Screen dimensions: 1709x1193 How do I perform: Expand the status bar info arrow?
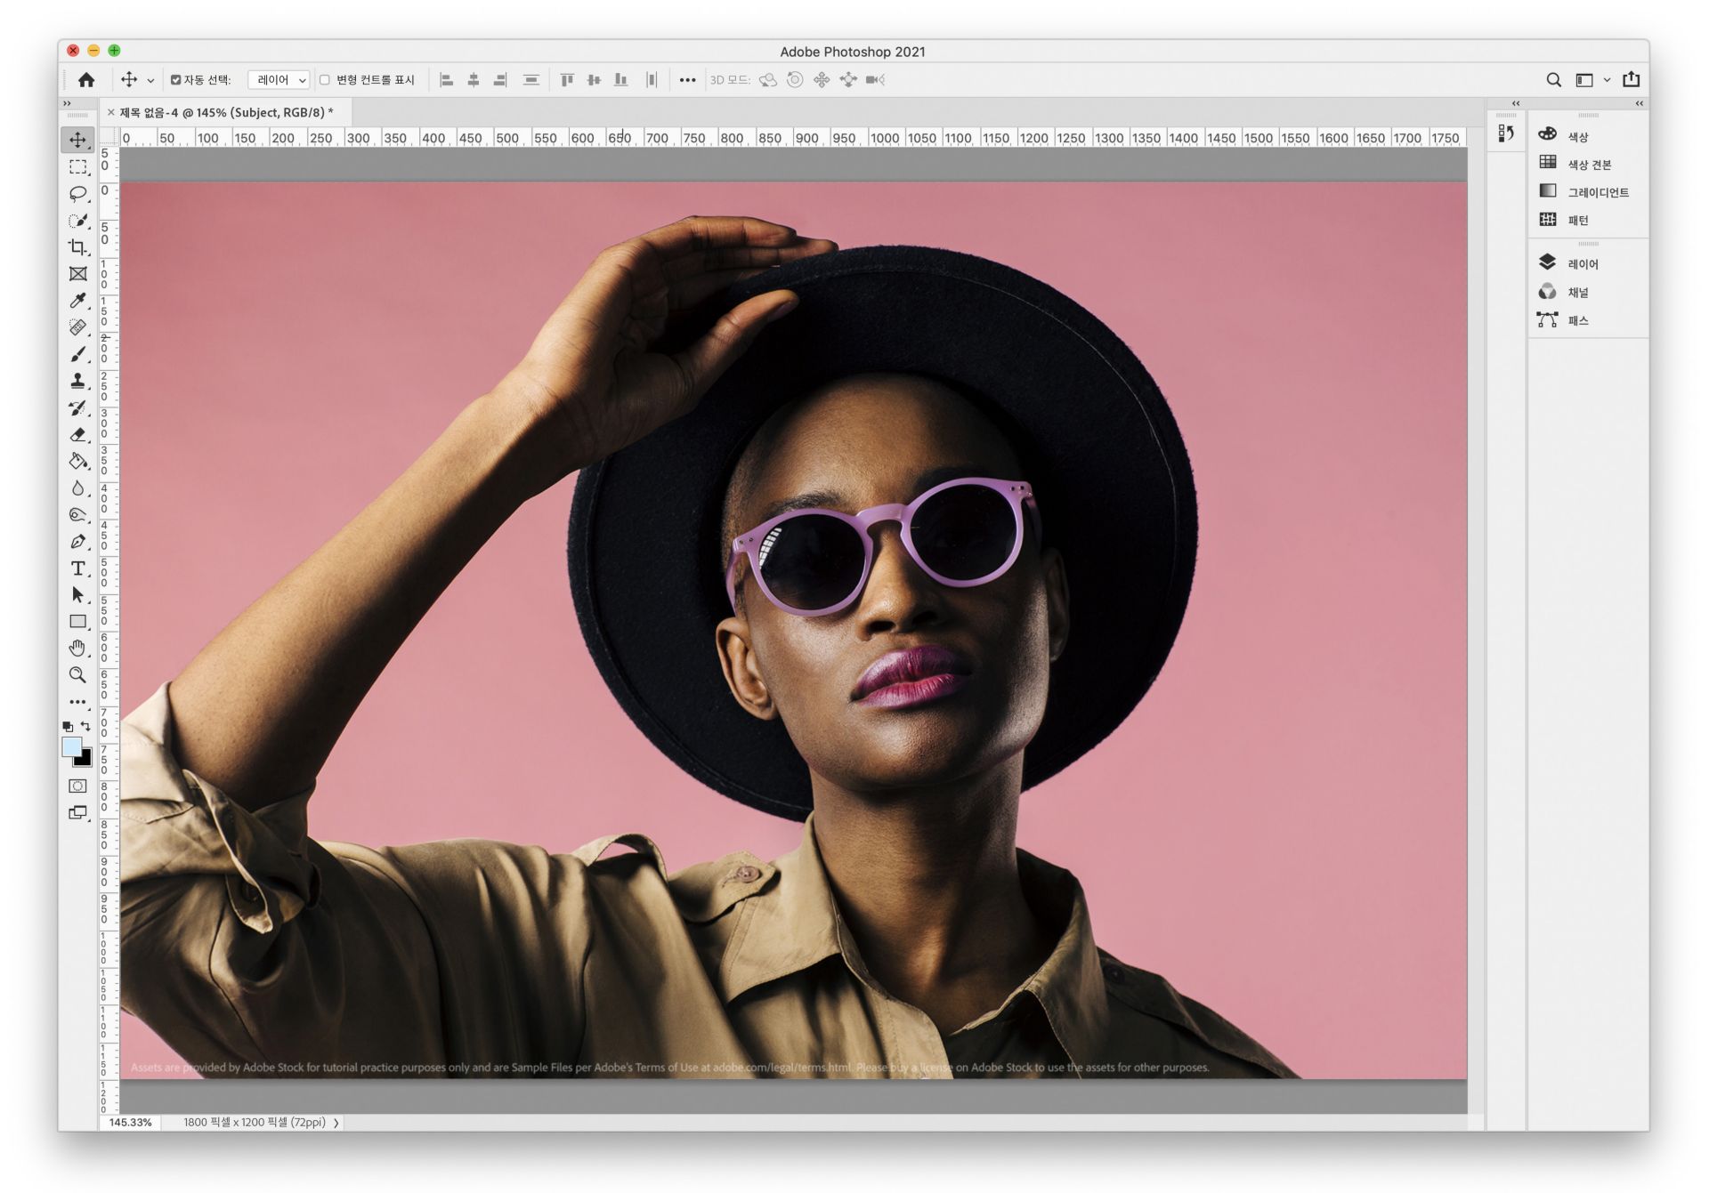pyautogui.click(x=336, y=1123)
